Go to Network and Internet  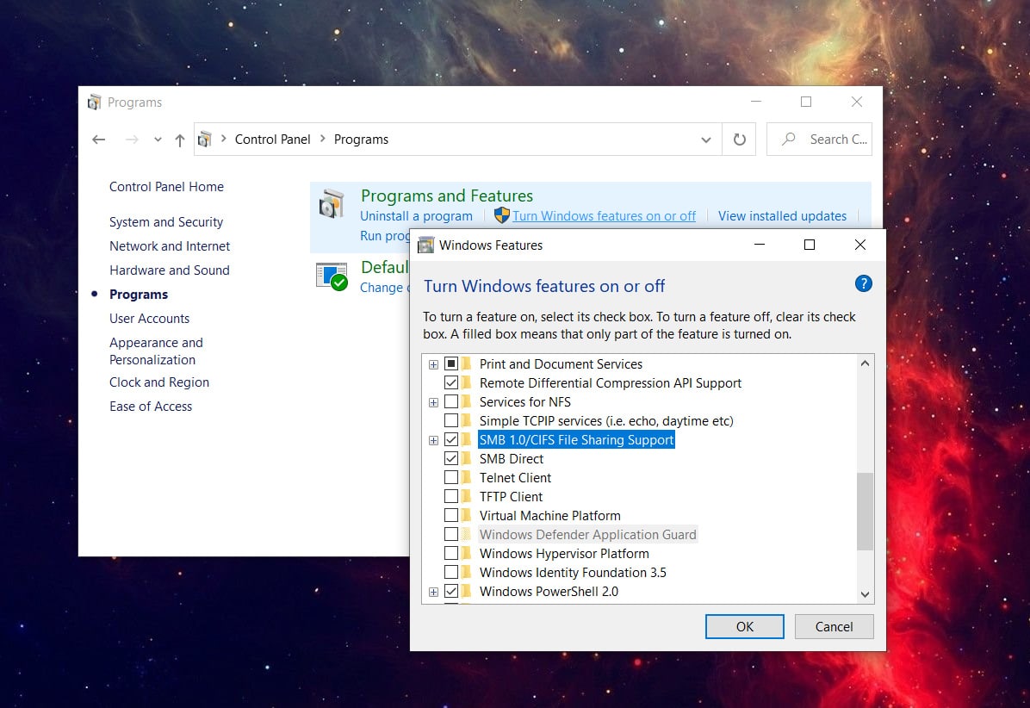click(170, 246)
